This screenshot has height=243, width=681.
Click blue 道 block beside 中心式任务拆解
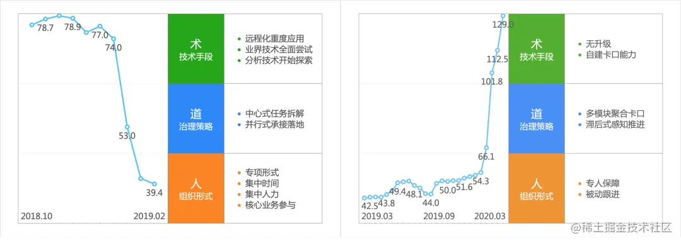(x=196, y=118)
